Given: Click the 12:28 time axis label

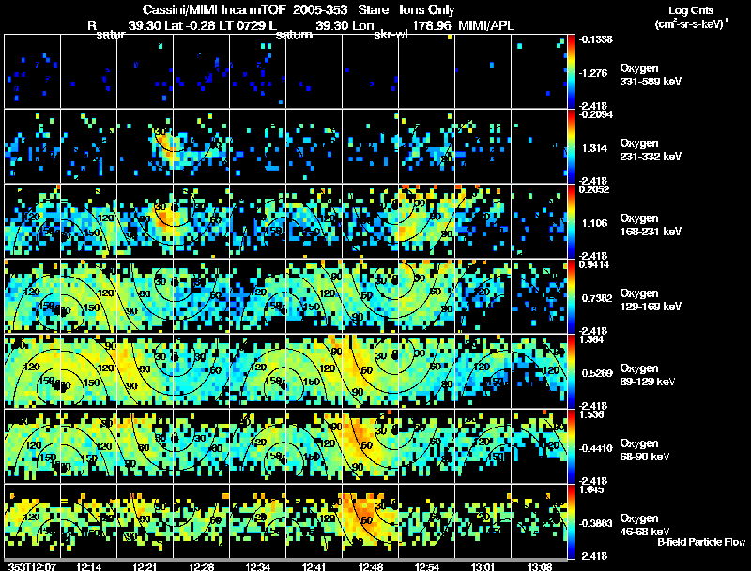Looking at the screenshot, I should click(201, 566).
